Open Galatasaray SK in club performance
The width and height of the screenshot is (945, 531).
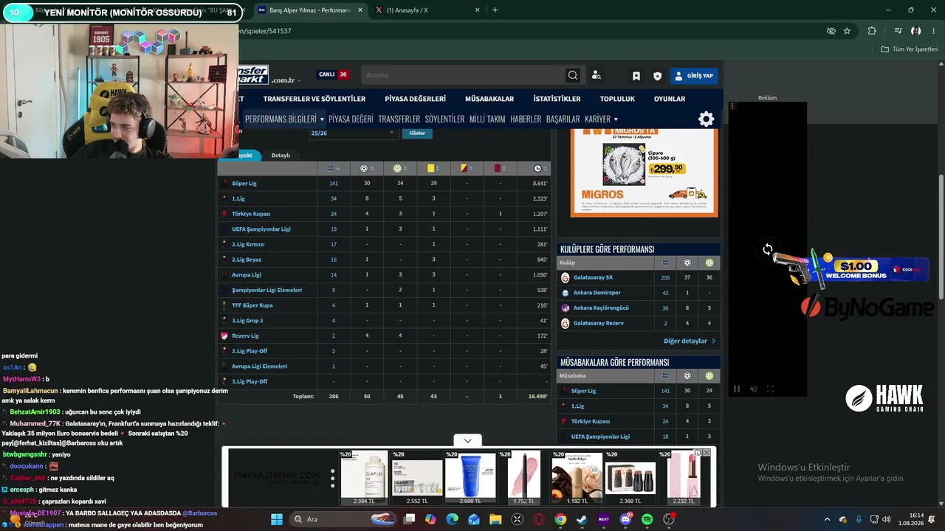[593, 277]
